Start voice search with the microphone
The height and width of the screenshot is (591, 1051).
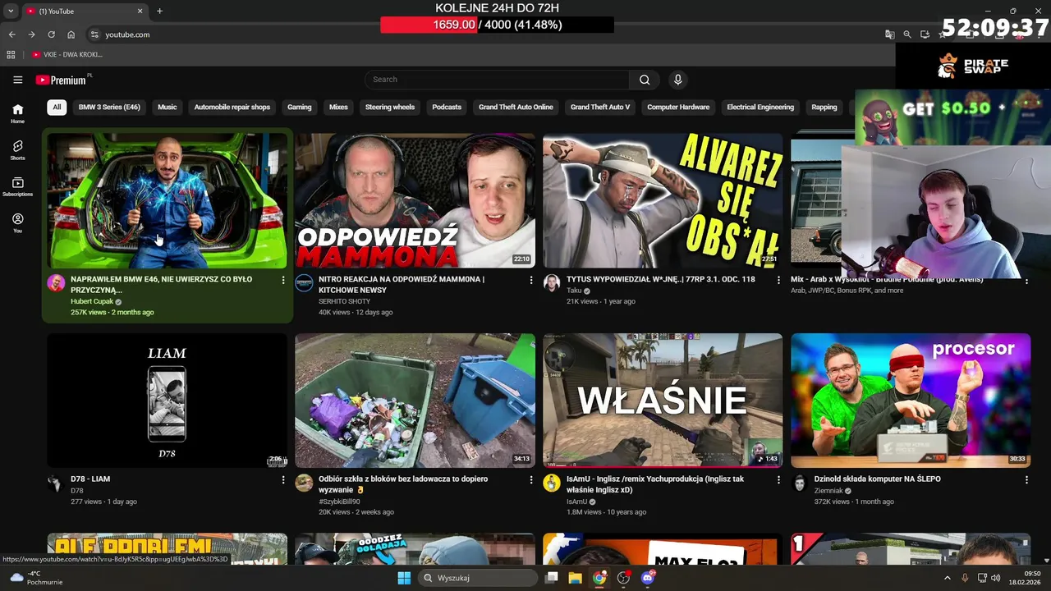677,80
